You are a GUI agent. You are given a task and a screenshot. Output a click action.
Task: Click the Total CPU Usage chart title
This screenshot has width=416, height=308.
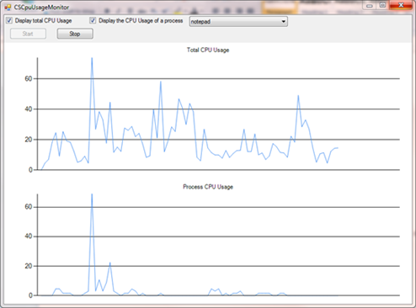(x=208, y=50)
